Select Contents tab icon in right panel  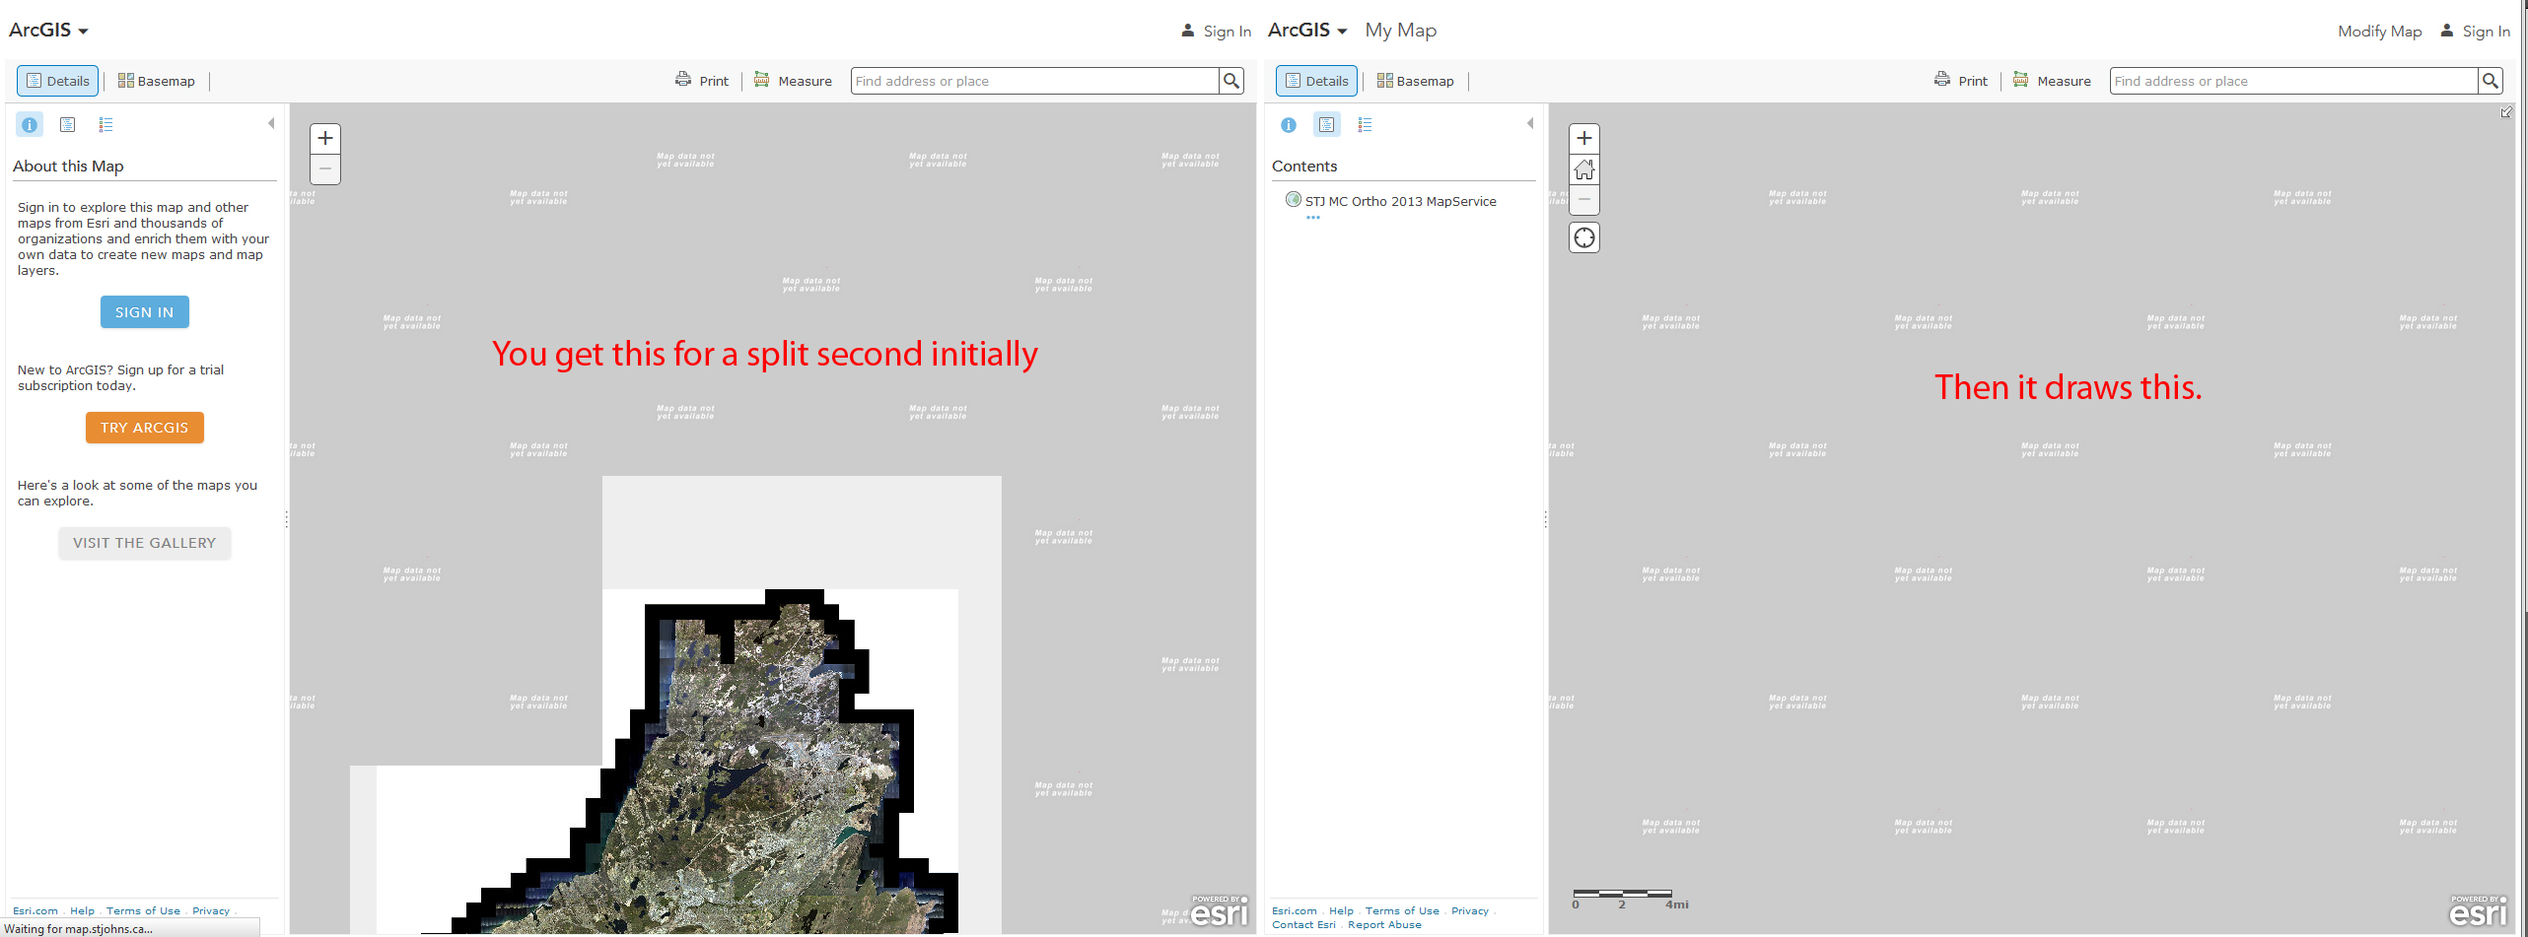[x=1327, y=125]
